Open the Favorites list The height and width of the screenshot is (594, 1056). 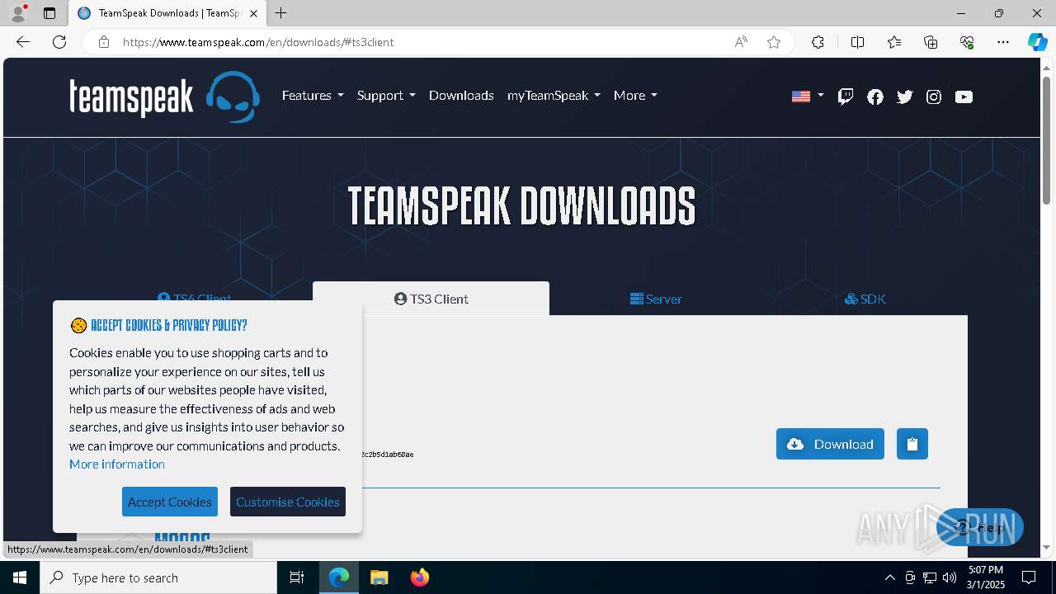point(894,42)
